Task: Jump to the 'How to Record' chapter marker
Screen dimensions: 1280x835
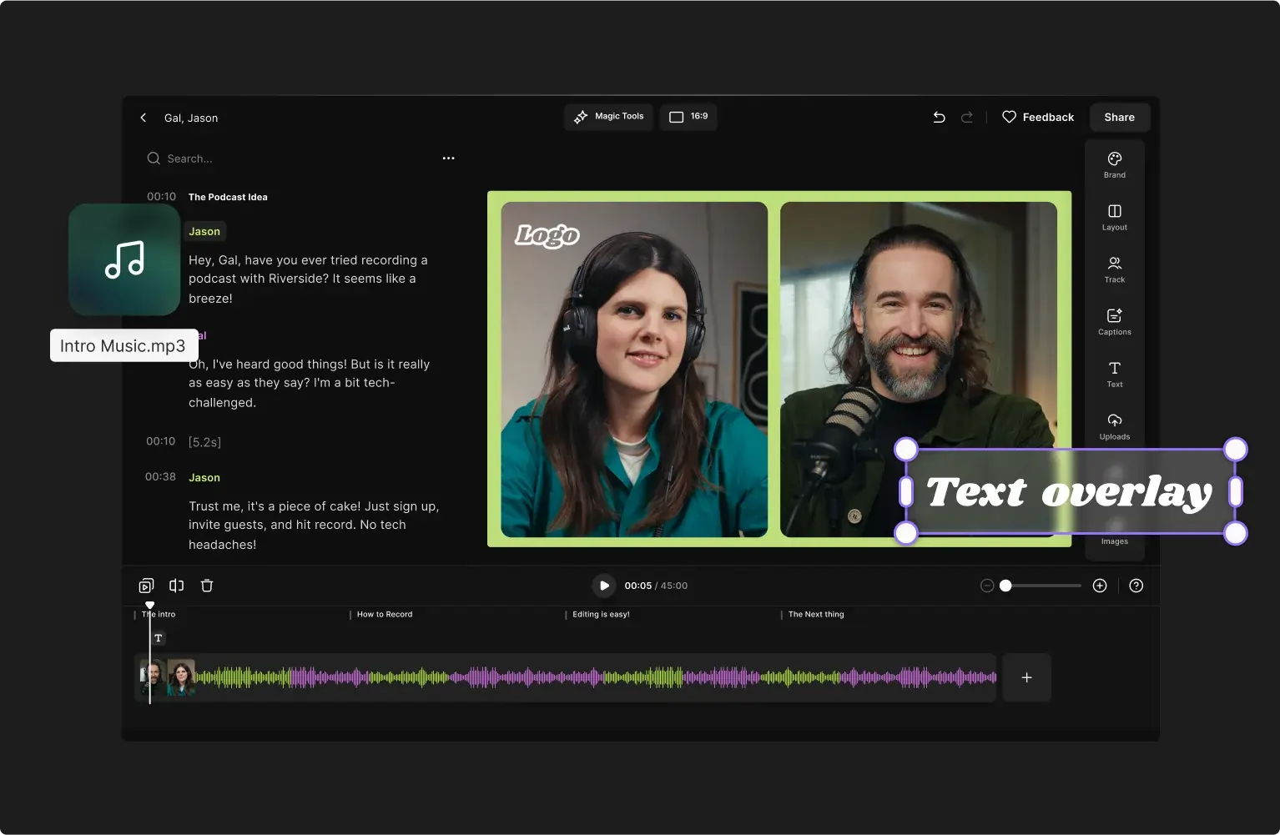Action: pos(383,614)
